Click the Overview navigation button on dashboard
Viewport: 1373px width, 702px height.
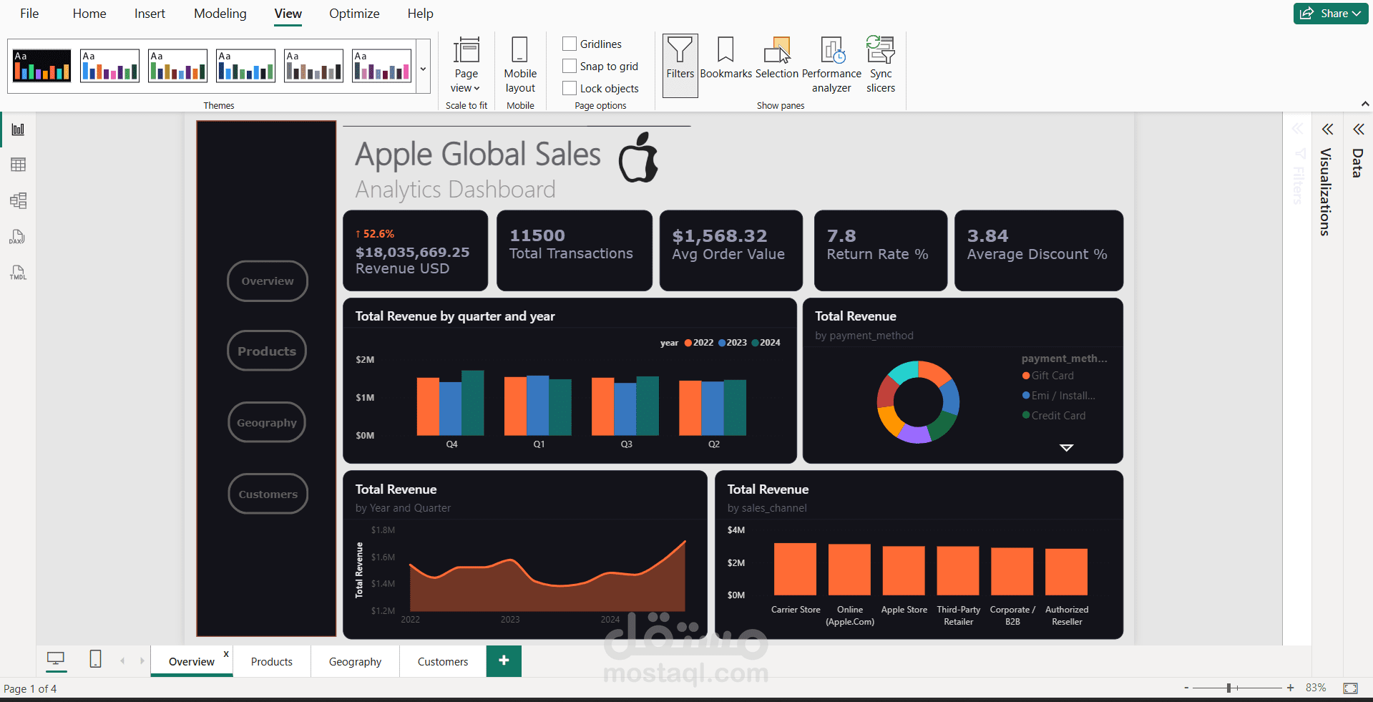coord(268,281)
